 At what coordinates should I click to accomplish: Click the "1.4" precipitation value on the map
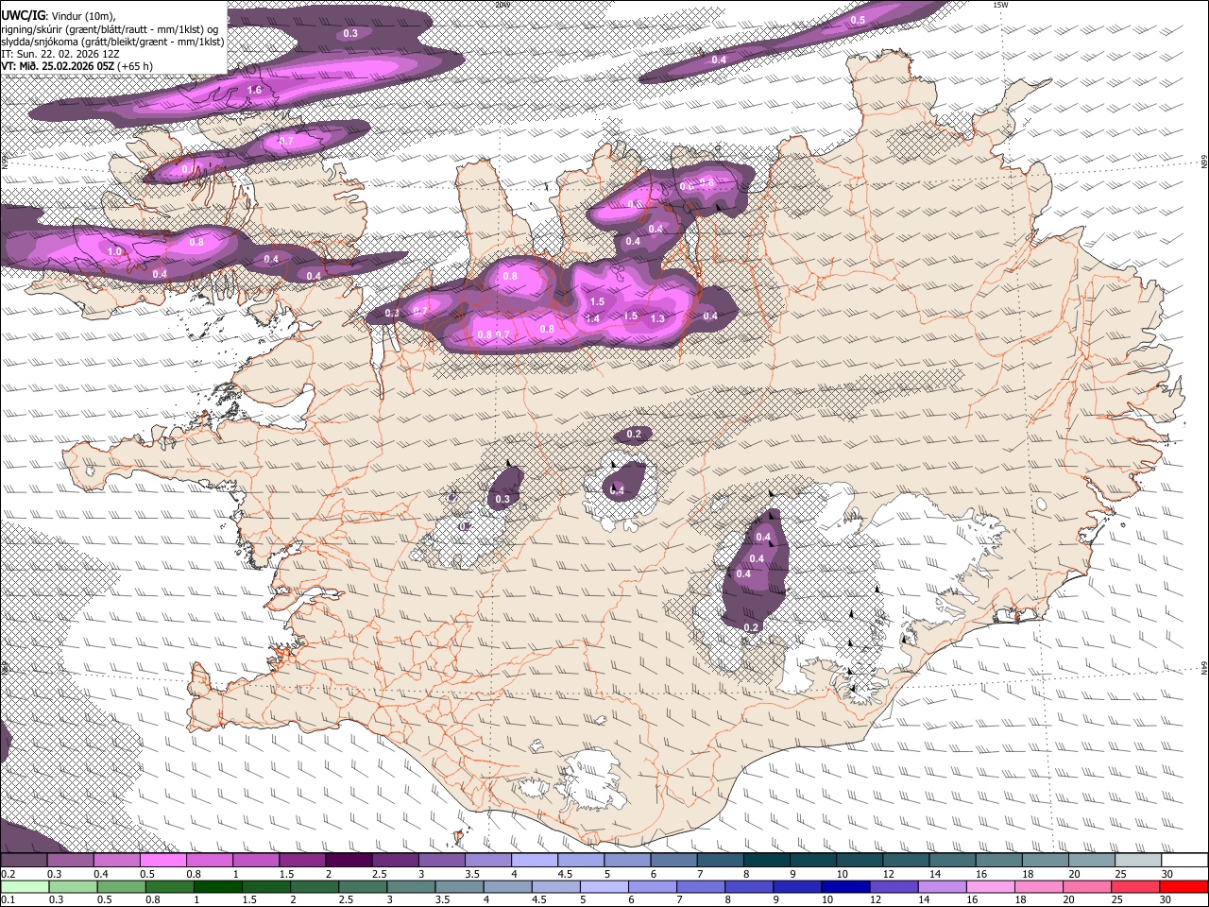[x=593, y=319]
